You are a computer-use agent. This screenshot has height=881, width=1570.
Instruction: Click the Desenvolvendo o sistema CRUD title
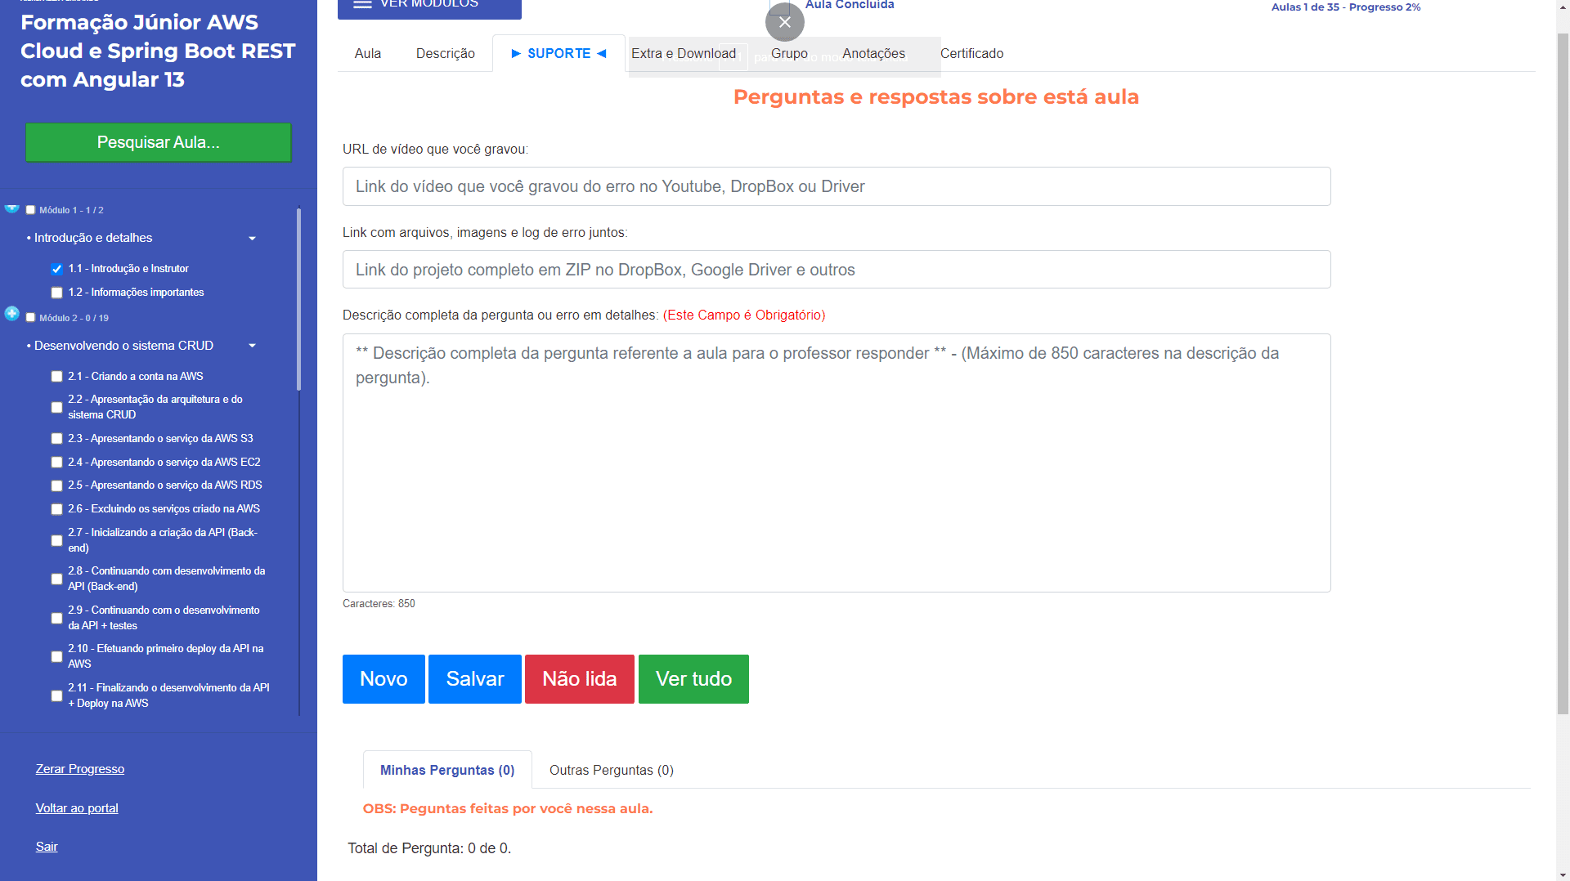[x=123, y=346]
